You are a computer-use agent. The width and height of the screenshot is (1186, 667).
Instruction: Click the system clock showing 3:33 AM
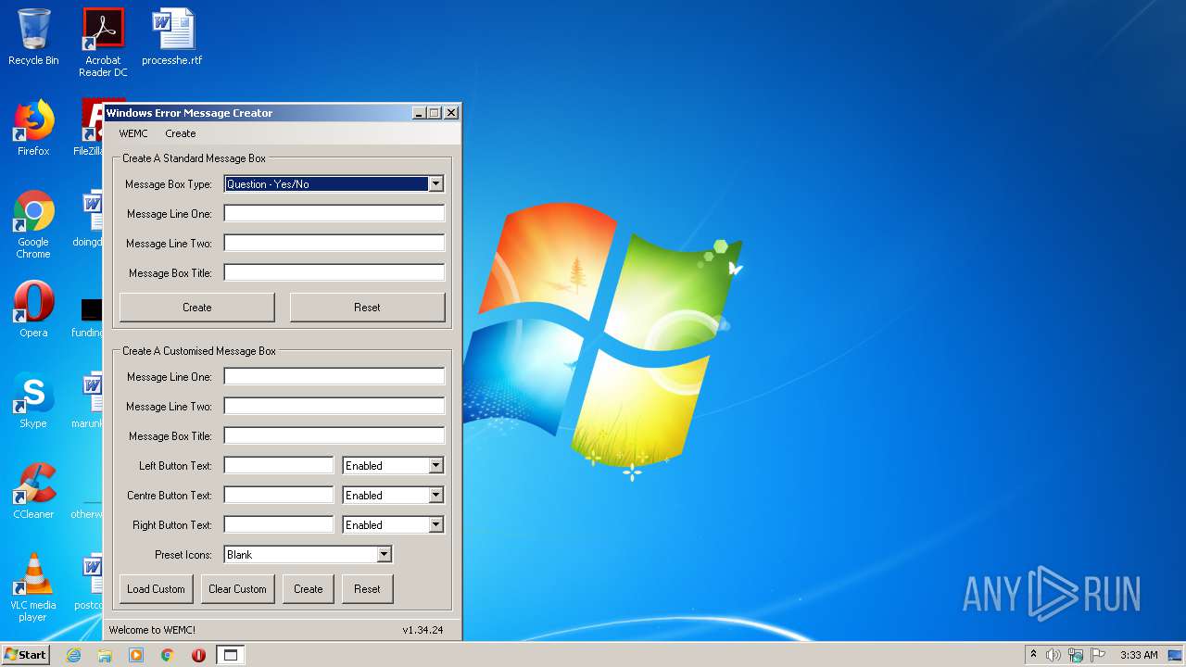tap(1139, 655)
